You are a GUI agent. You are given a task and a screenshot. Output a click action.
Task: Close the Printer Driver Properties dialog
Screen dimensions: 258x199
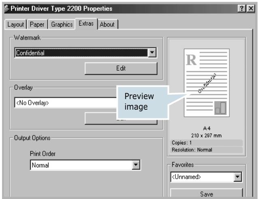pyautogui.click(x=251, y=8)
